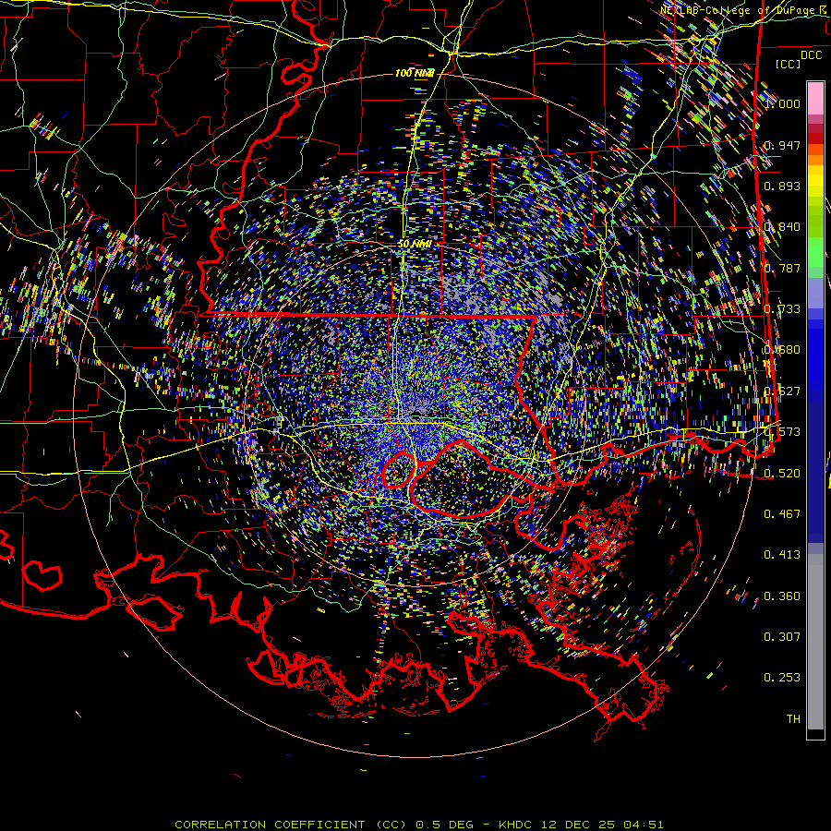Click the NEXLAB-College of DuPage watermark text

click(744, 10)
